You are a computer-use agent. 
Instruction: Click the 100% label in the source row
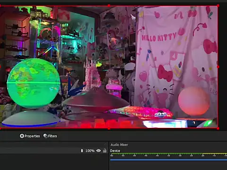pyautogui.click(x=90, y=151)
